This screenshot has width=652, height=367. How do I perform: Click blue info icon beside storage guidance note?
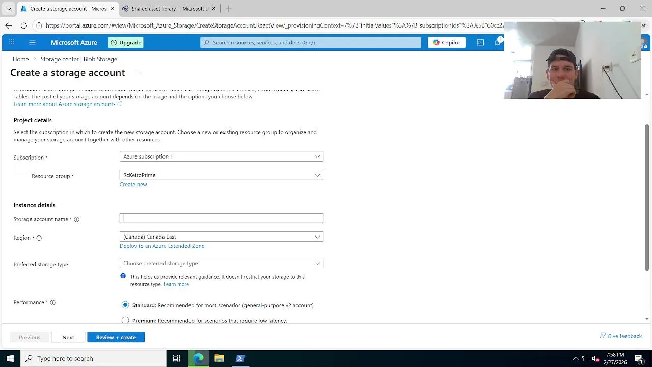coord(123,276)
